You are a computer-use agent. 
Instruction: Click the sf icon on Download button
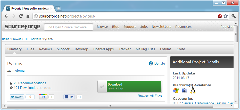click(102, 87)
